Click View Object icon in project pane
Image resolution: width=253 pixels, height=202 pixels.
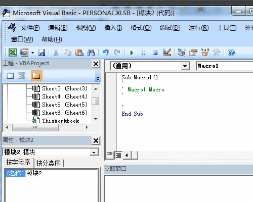coord(22,76)
